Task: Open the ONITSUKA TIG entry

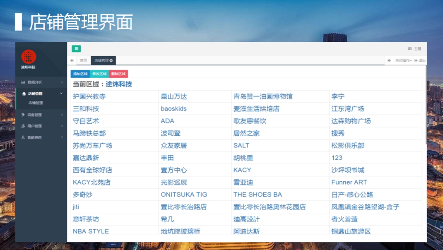Action: point(184,195)
